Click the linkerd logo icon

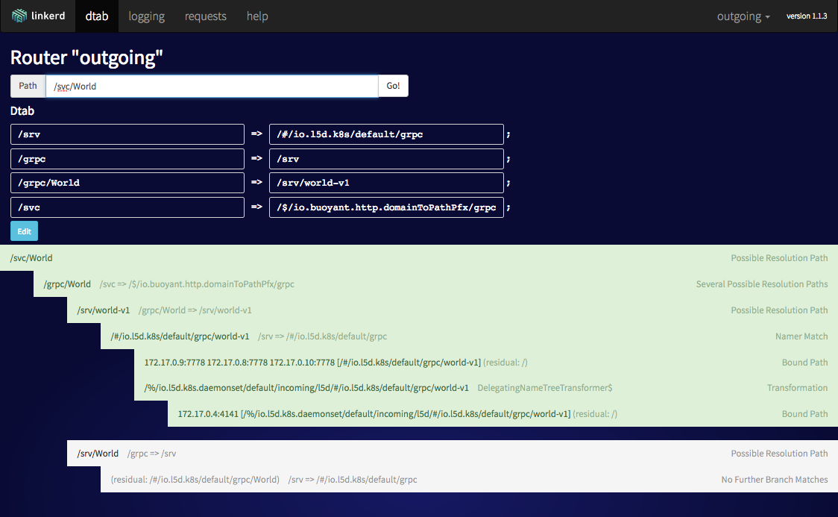coord(20,16)
